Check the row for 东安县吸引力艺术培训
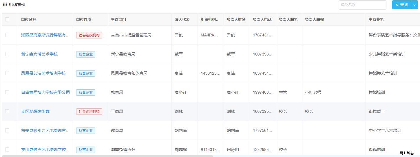 point(7,130)
